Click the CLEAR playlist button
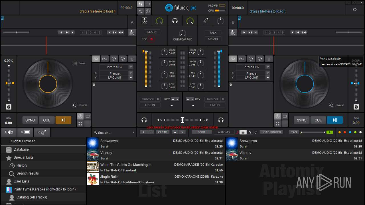The width and height of the screenshot is (365, 205). pos(163,132)
